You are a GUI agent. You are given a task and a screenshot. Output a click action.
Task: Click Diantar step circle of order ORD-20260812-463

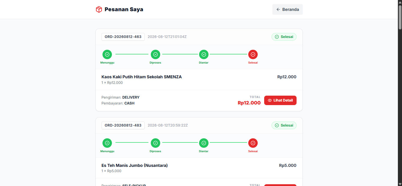[x=204, y=54]
